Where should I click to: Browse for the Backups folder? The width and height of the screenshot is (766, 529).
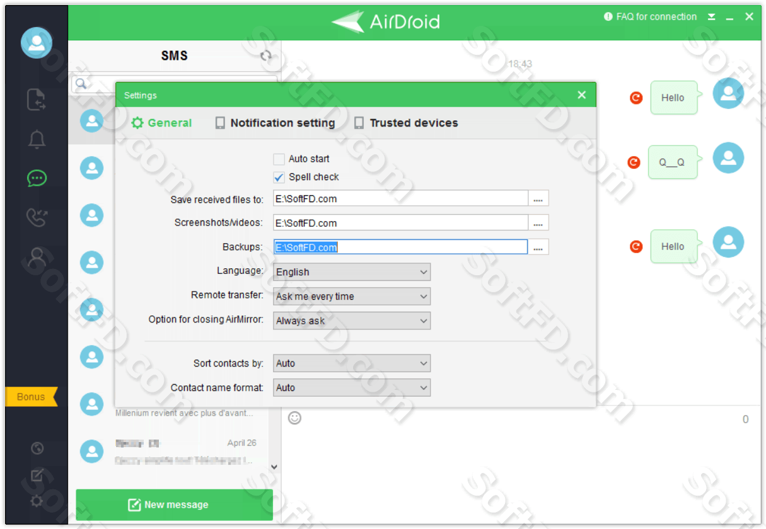click(538, 247)
